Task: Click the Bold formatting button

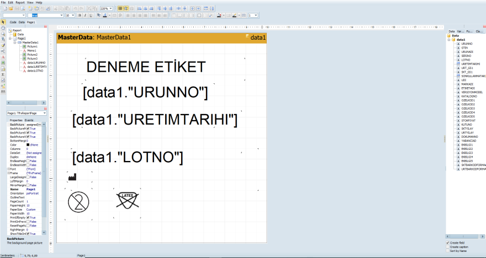Action: (80, 15)
